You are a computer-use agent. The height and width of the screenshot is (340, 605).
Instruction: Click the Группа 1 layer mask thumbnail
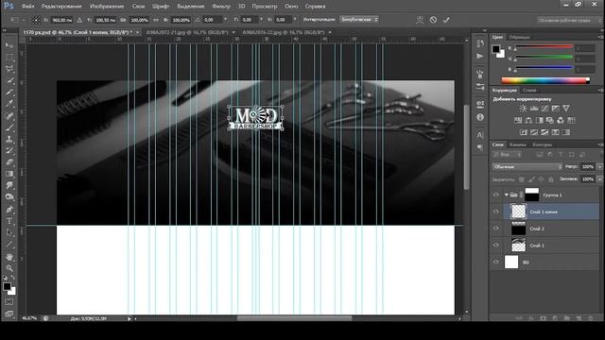point(531,195)
